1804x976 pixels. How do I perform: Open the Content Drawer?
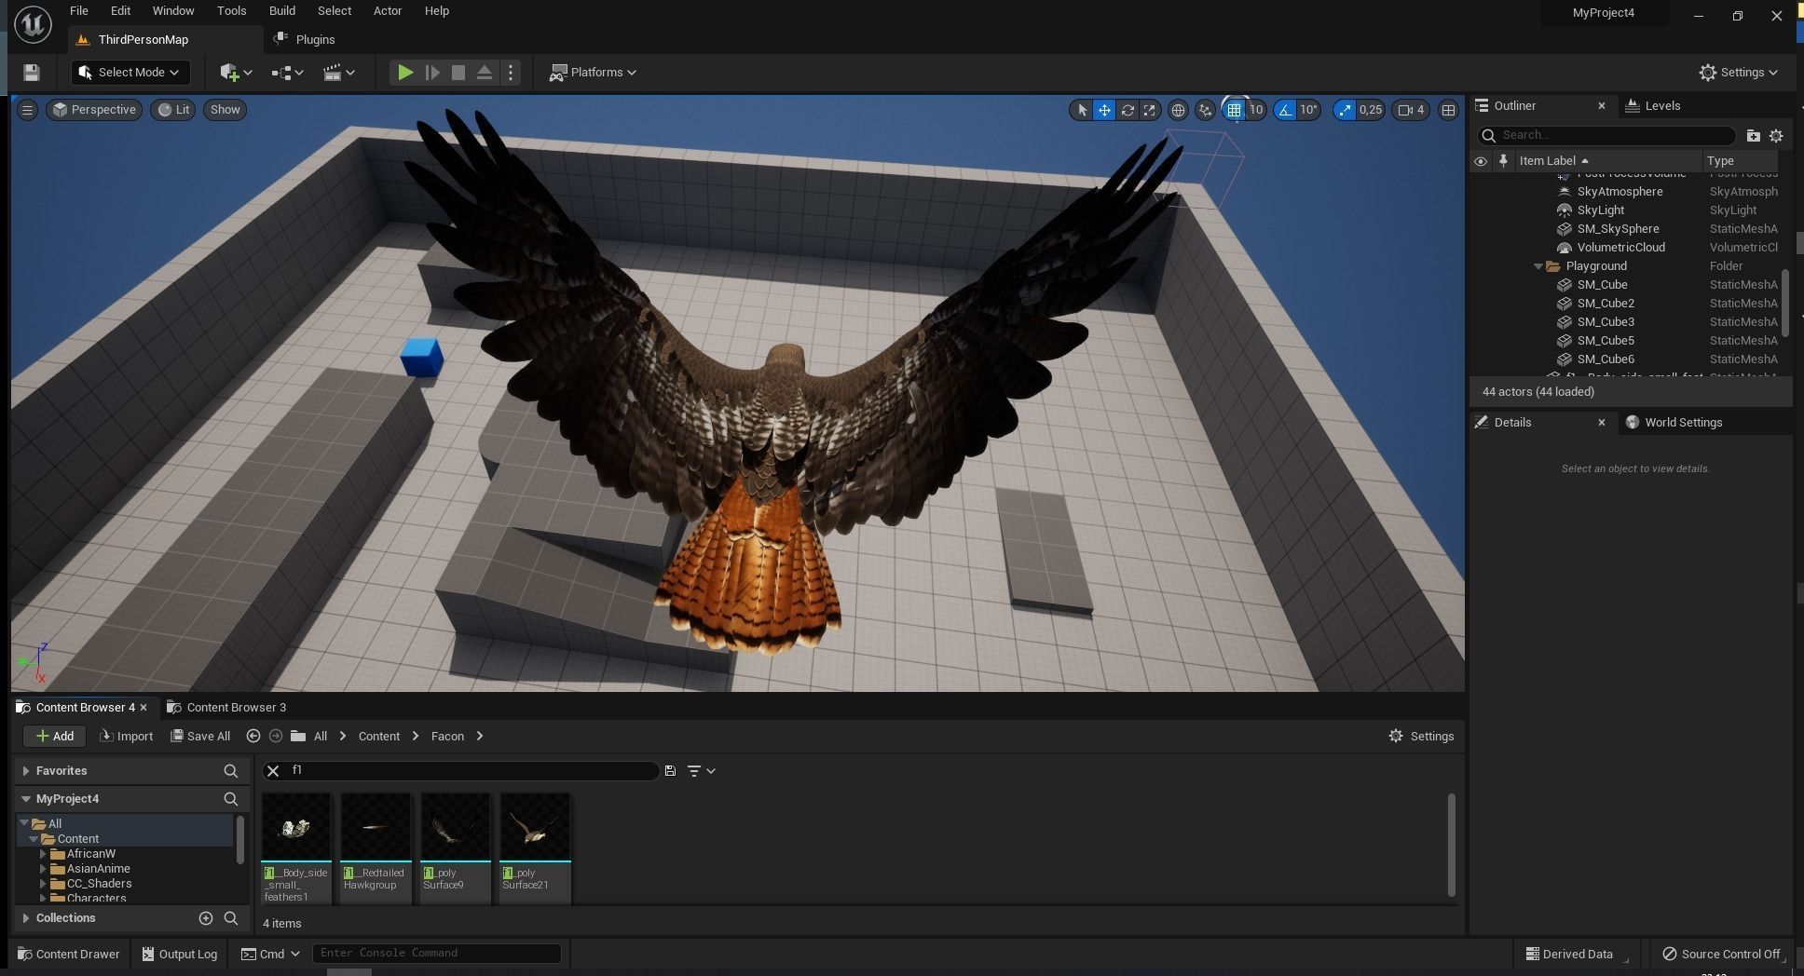68,955
